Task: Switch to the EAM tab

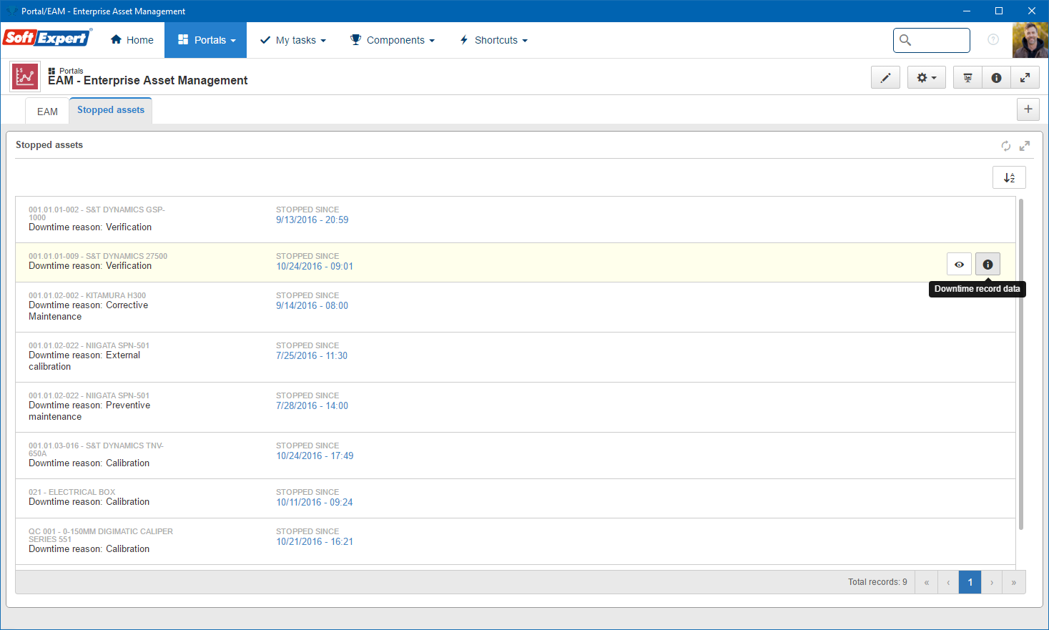Action: (x=47, y=112)
